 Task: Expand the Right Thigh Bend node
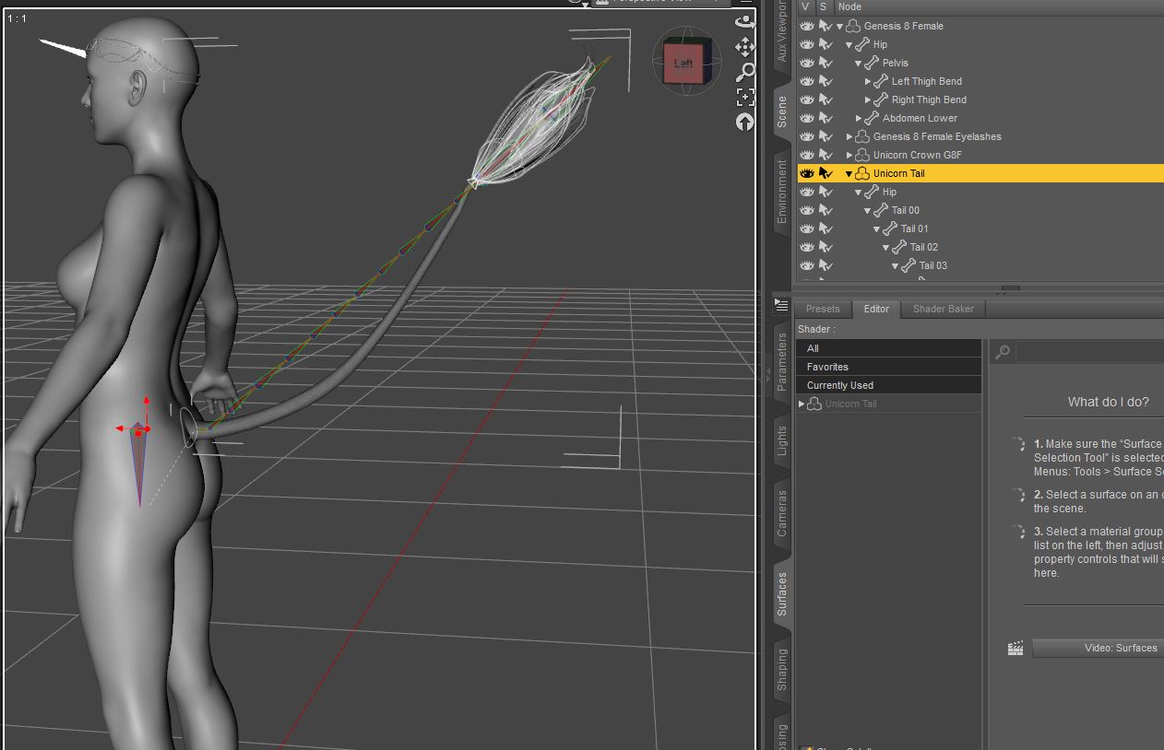tap(868, 100)
